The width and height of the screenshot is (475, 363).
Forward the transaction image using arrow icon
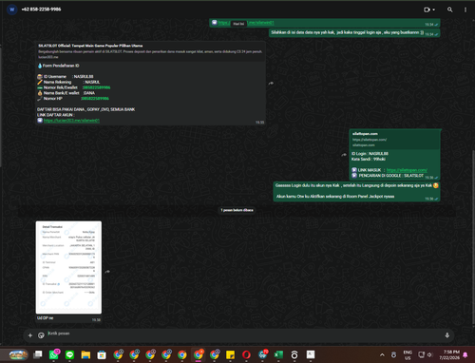(107, 272)
